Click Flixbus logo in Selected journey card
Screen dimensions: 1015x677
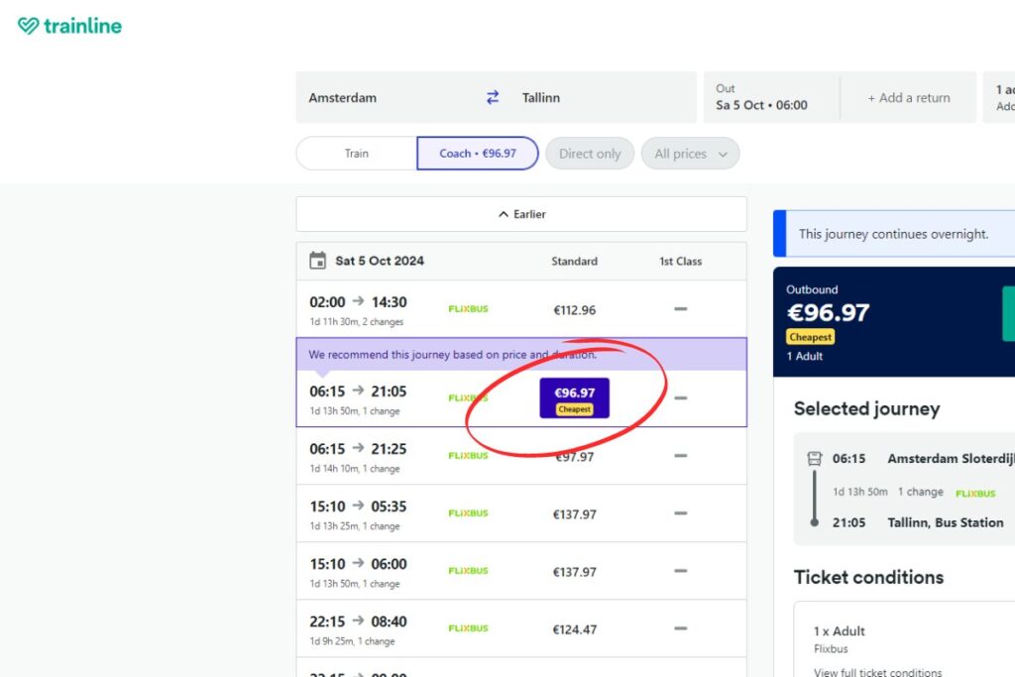click(x=975, y=493)
